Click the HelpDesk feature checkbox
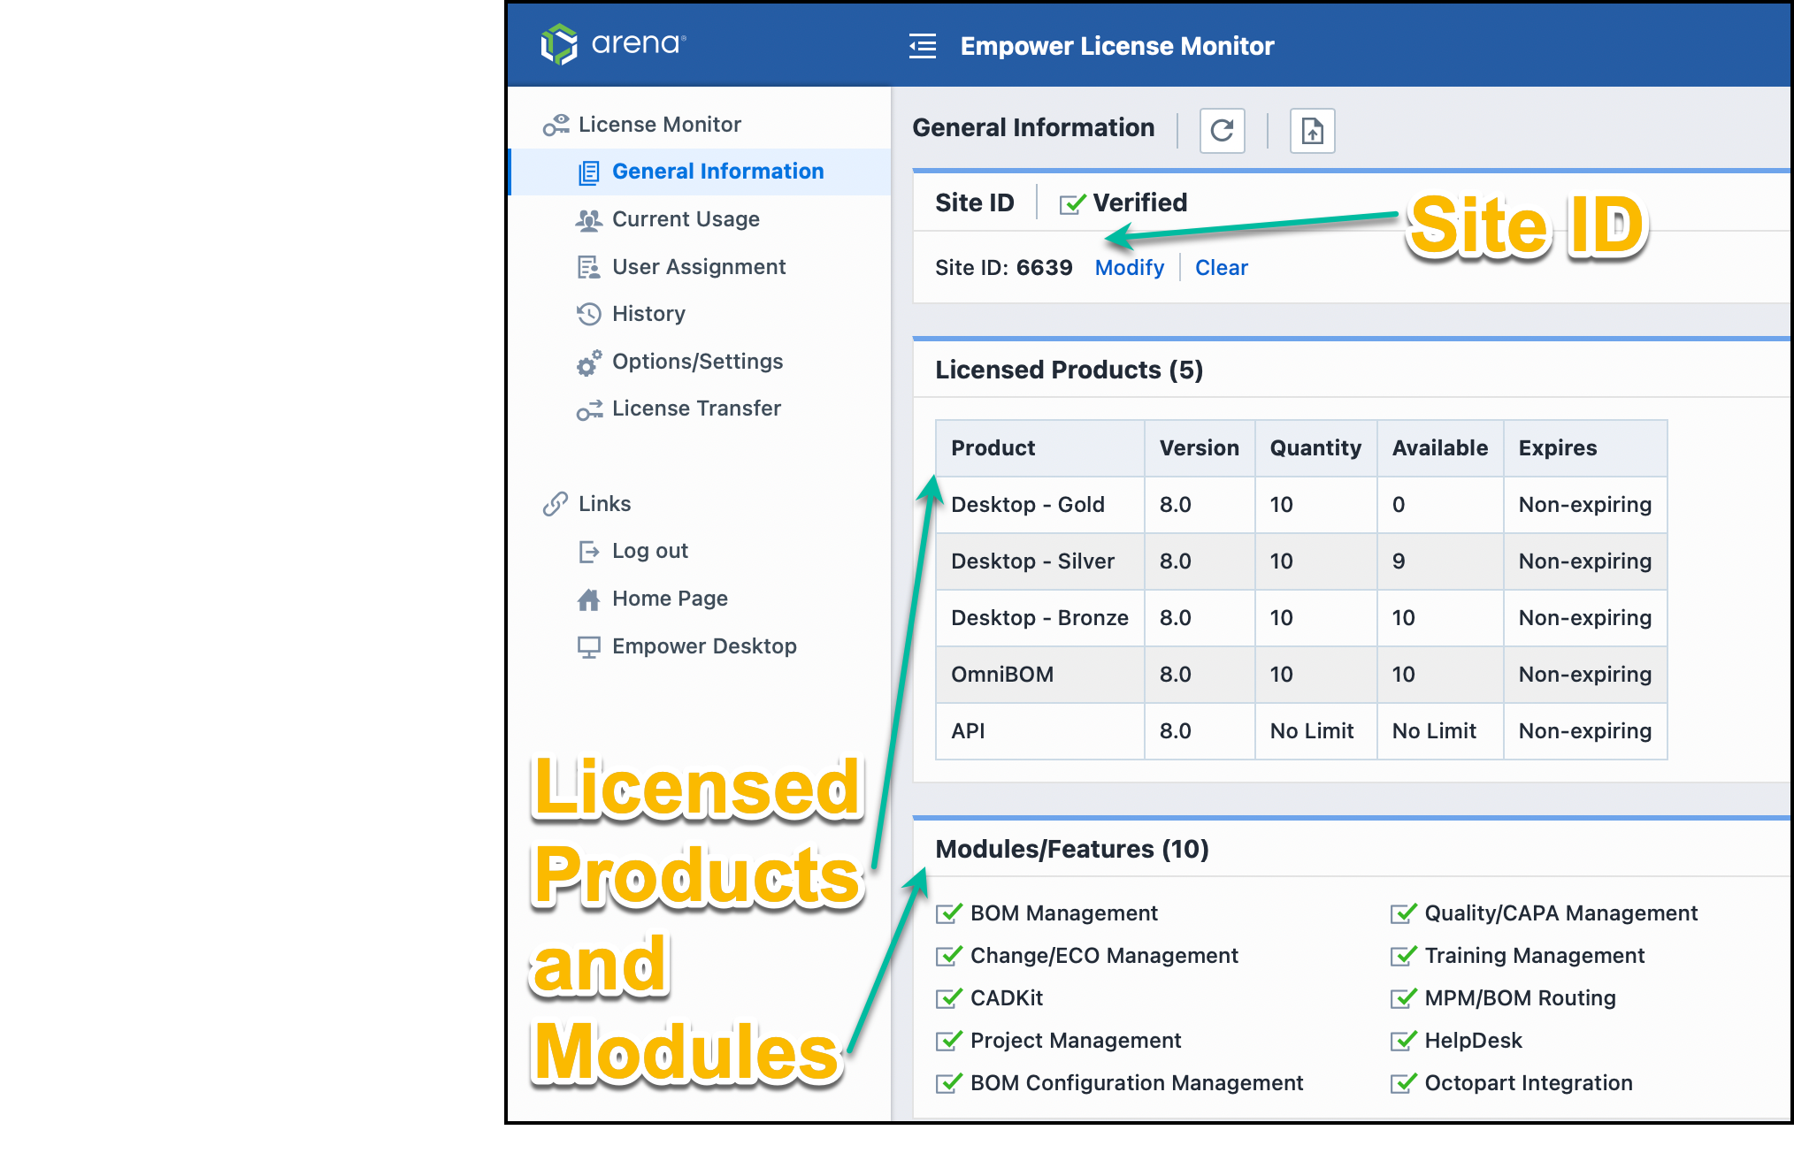This screenshot has height=1153, width=1794. pyautogui.click(x=1403, y=1041)
